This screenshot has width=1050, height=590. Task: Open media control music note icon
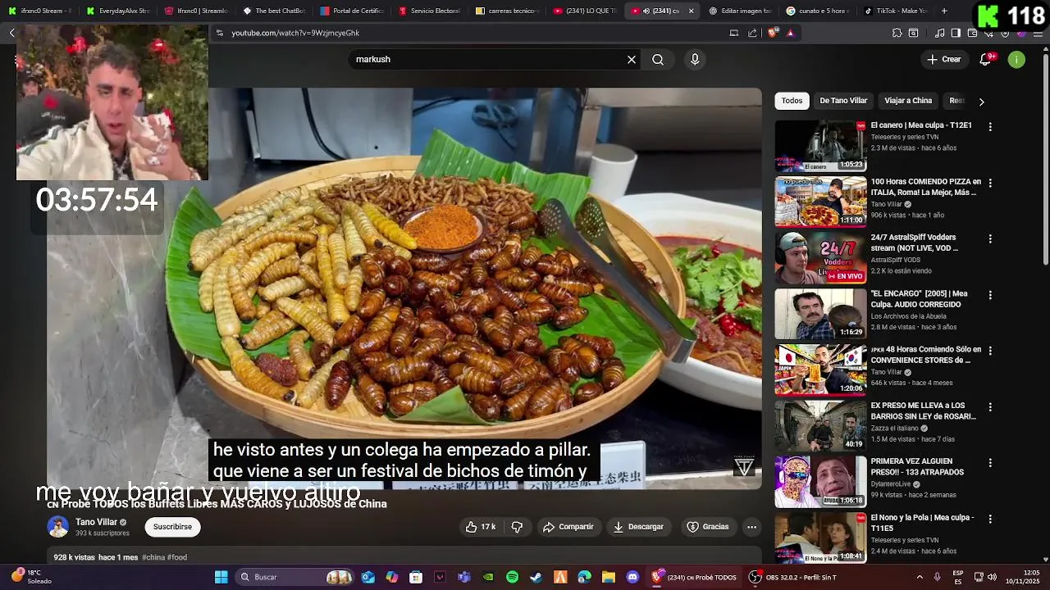click(940, 33)
